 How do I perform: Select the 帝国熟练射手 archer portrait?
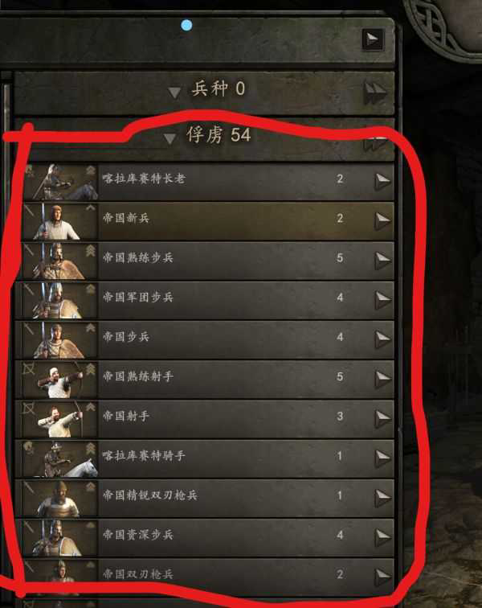60,380
